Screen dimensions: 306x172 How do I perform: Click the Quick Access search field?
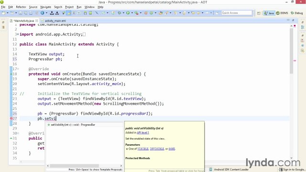tap(237, 13)
